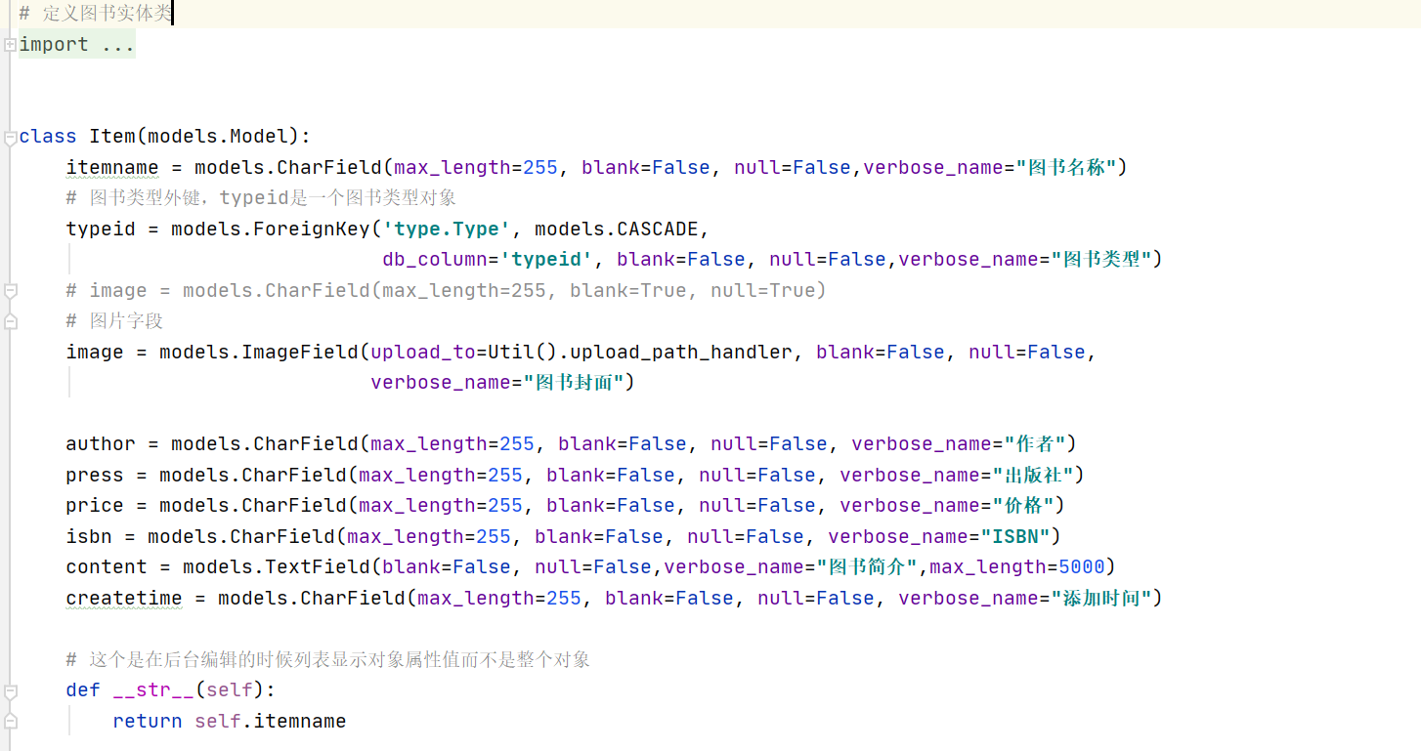Click the 'class' keyword

48,137
